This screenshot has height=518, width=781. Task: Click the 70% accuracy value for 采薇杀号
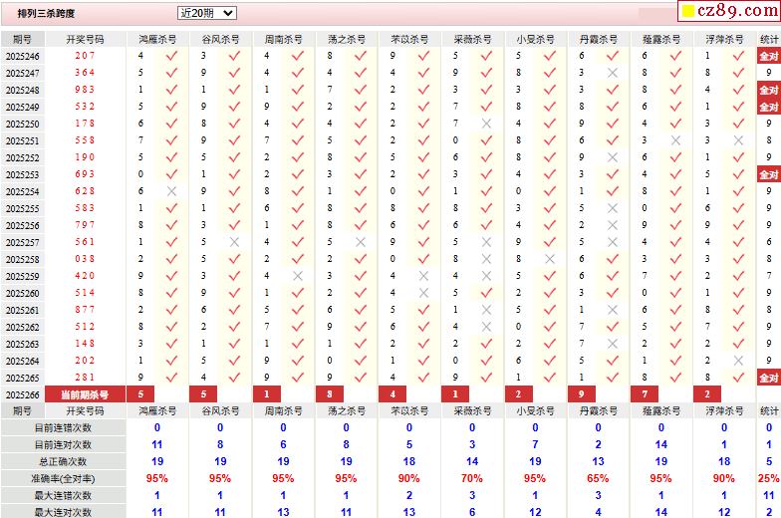point(472,478)
